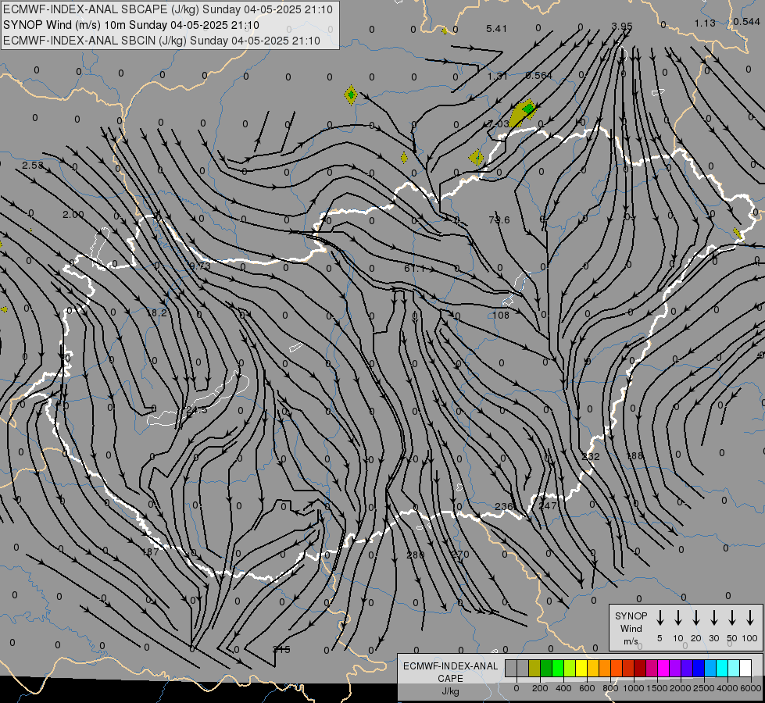Click the 270 value on the map
The width and height of the screenshot is (765, 703).
[x=459, y=555]
